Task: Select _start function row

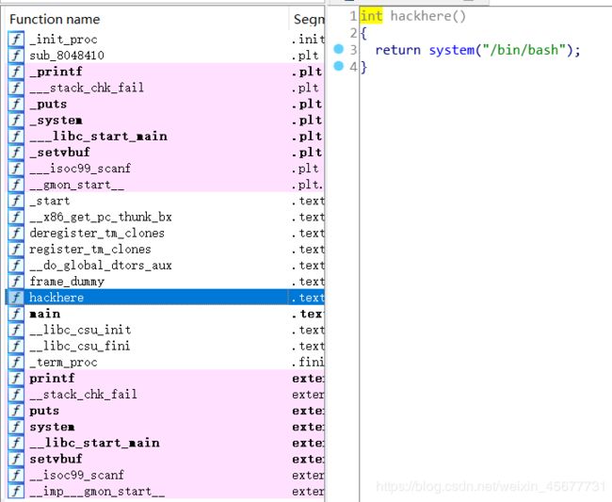Action: (x=166, y=201)
